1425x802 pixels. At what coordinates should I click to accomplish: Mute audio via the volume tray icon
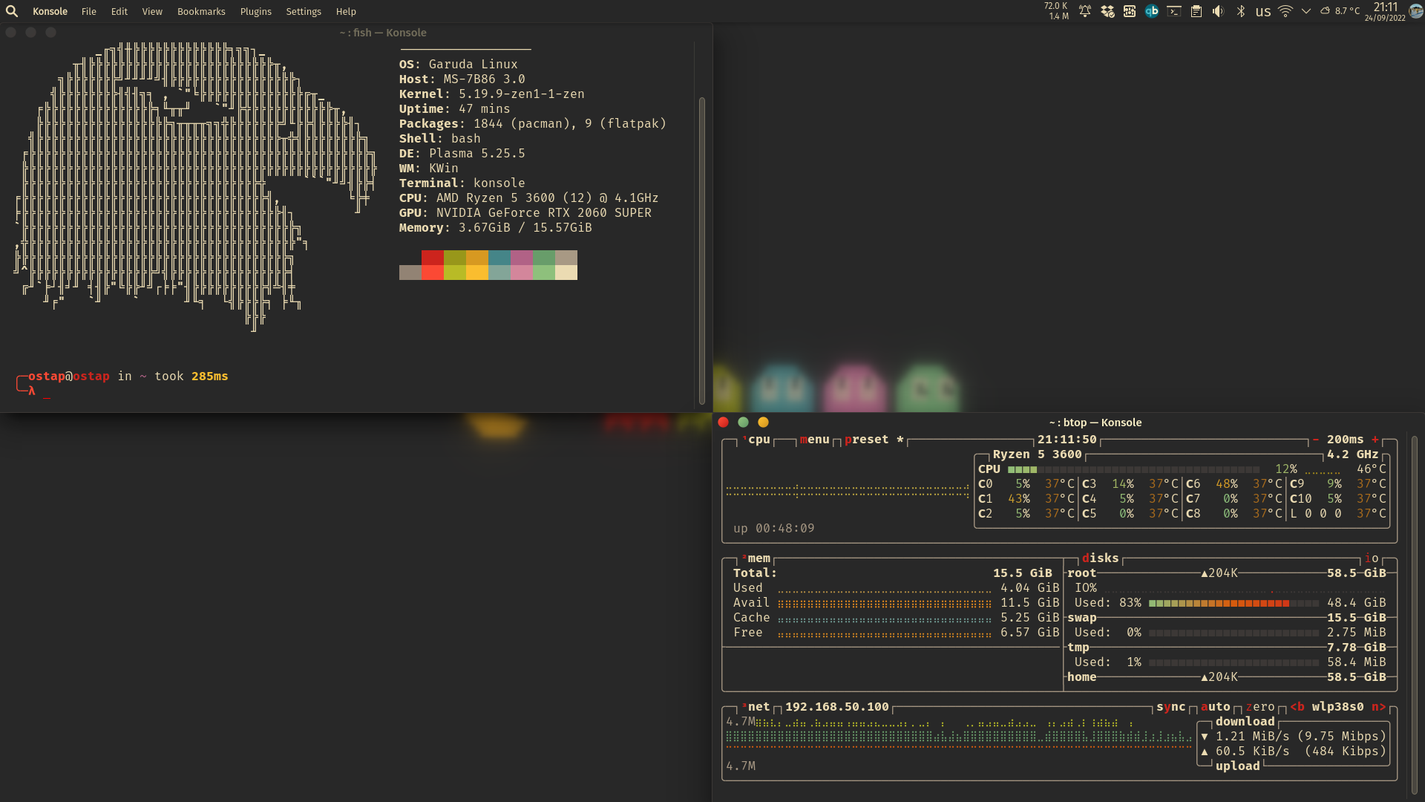1218,11
